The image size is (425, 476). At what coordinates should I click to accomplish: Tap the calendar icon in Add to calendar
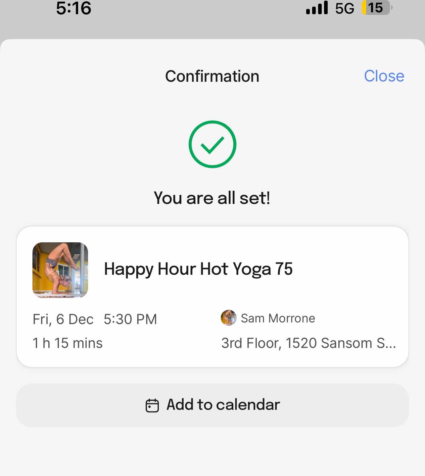[x=152, y=405]
